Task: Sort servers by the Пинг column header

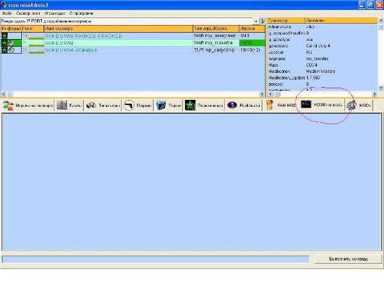Action: 33,29
